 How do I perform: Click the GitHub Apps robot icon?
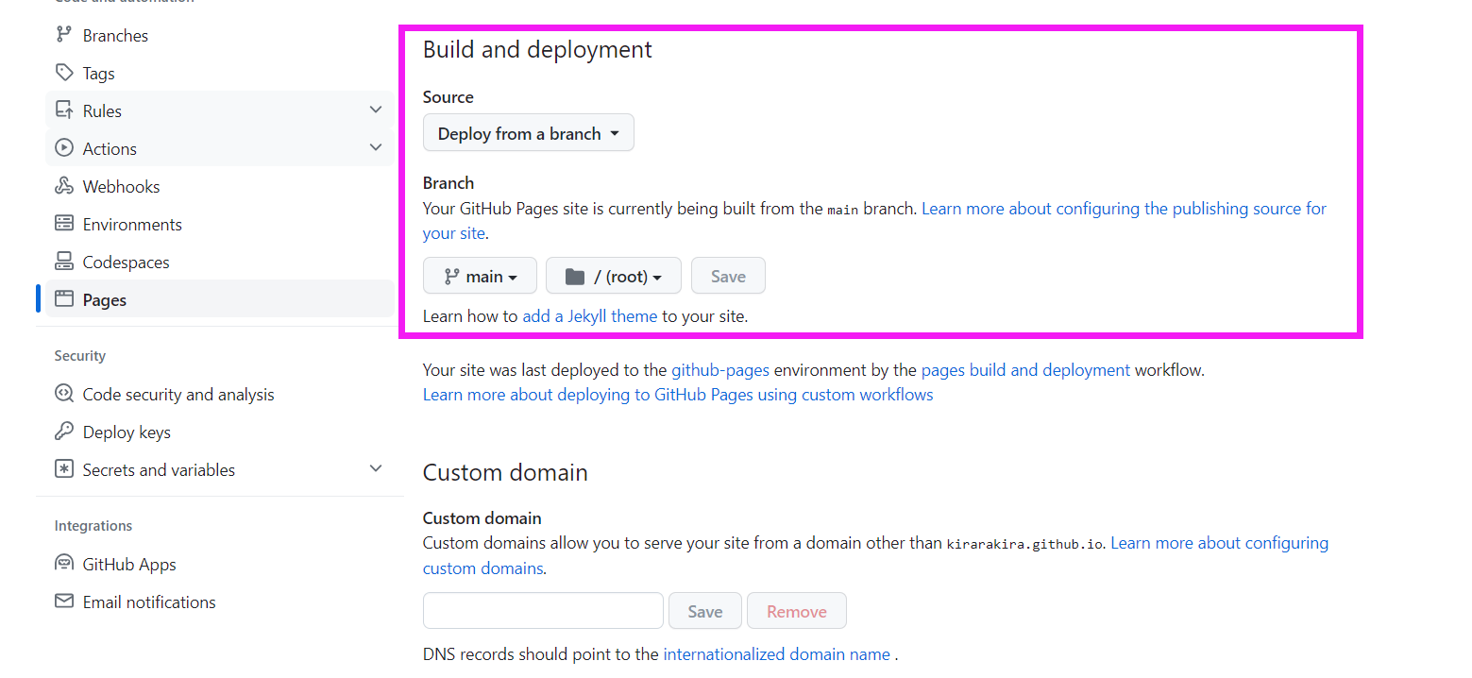pyautogui.click(x=64, y=564)
